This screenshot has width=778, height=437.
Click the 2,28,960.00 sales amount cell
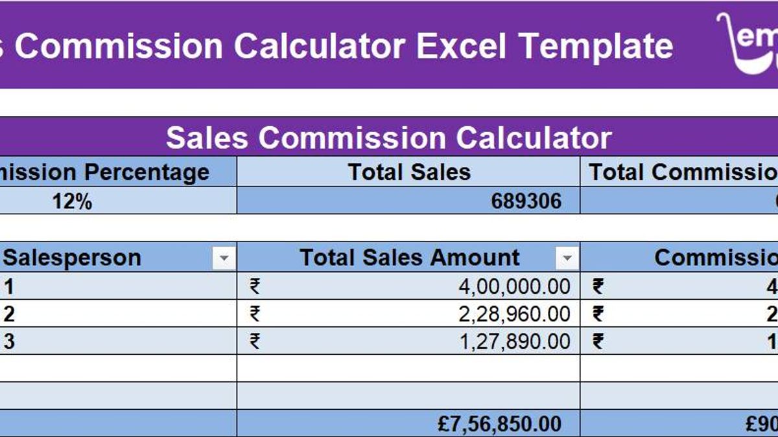514,314
